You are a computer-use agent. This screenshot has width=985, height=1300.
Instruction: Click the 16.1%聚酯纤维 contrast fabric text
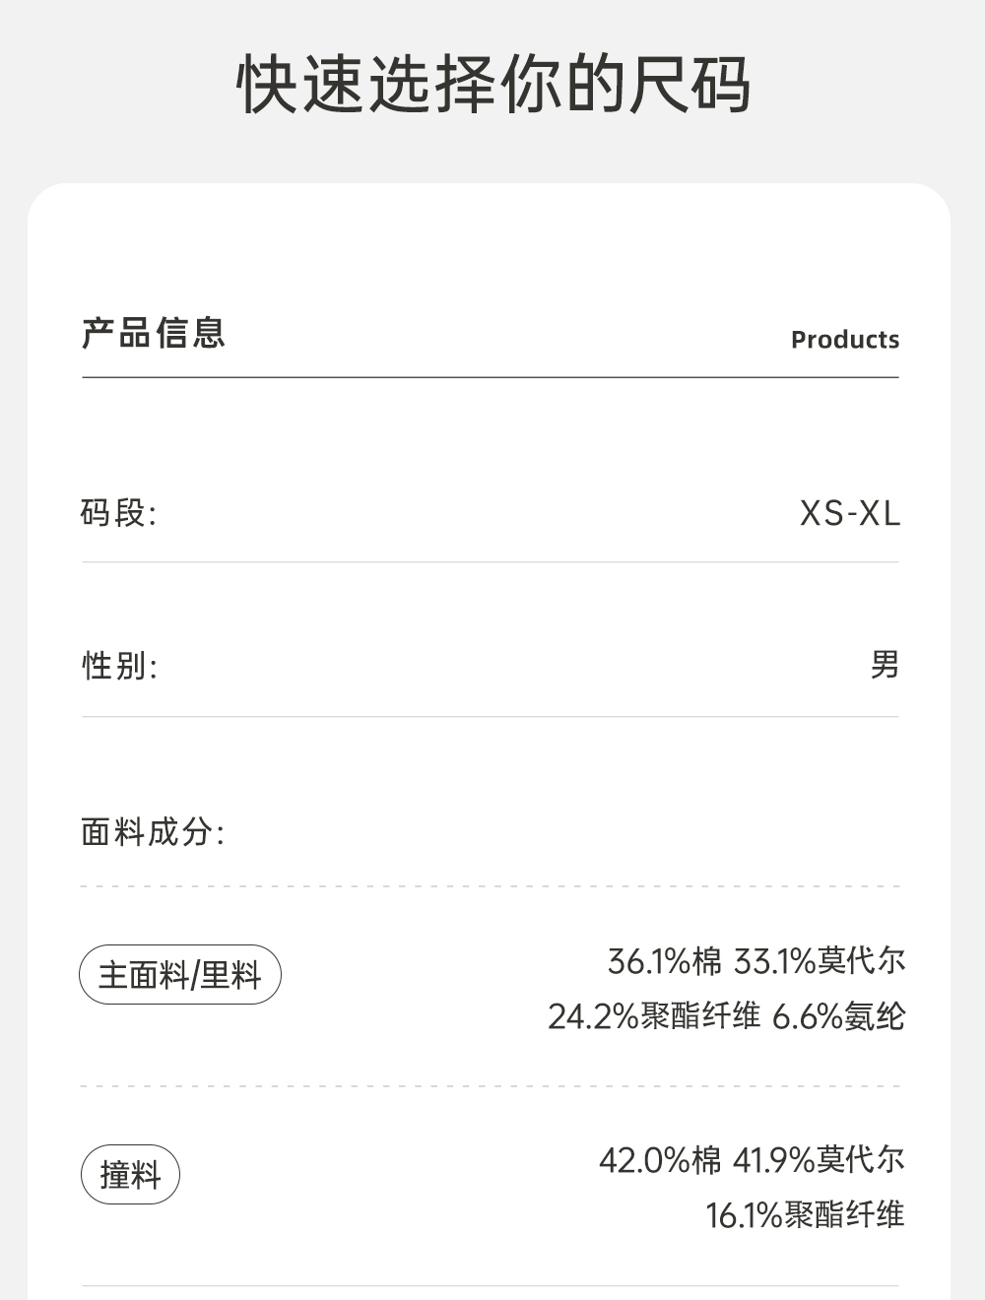pyautogui.click(x=804, y=1215)
